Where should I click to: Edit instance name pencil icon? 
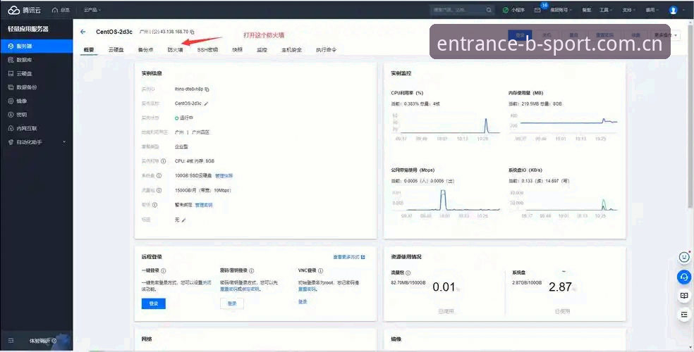coord(206,103)
